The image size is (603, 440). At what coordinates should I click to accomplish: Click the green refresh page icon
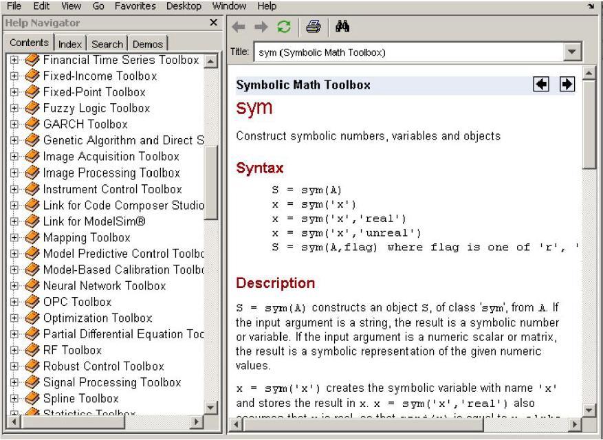(283, 27)
